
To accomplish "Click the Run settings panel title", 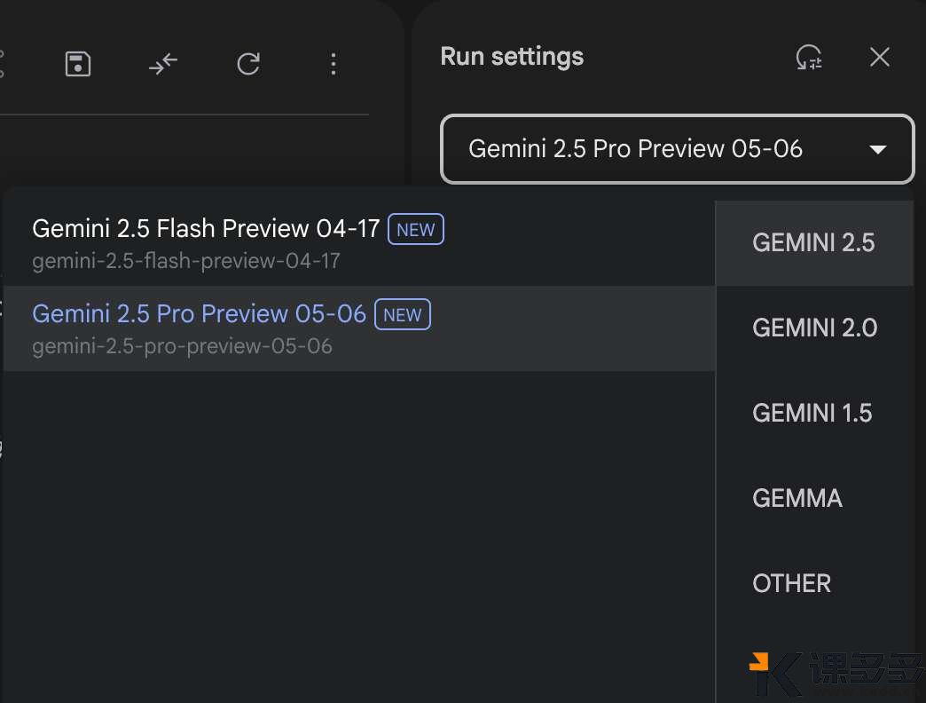I will (512, 57).
